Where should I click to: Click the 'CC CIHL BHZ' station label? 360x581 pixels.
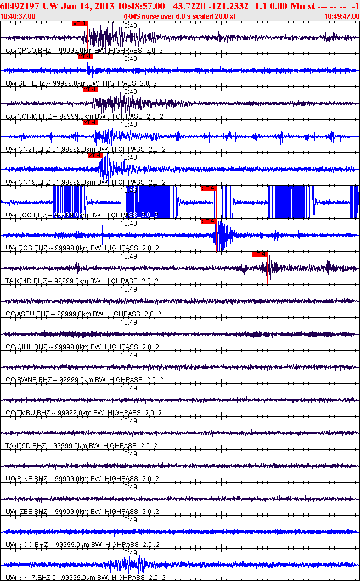pos(27,347)
